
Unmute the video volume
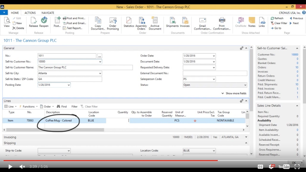22,167
